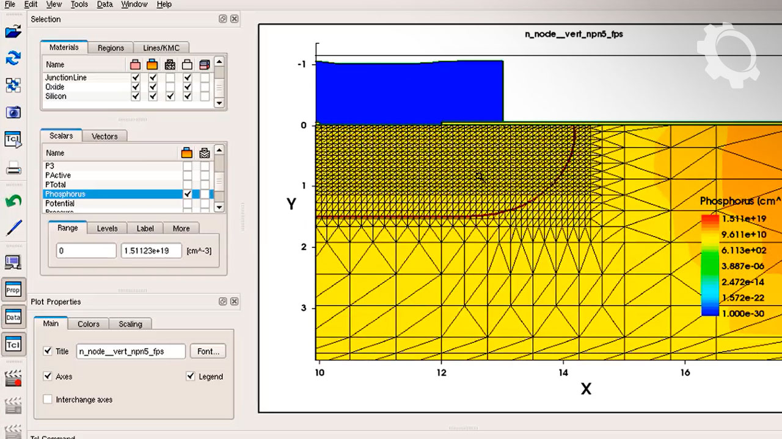Screen dimensions: 782x439
Task: Click the Font... button
Action: (208, 351)
